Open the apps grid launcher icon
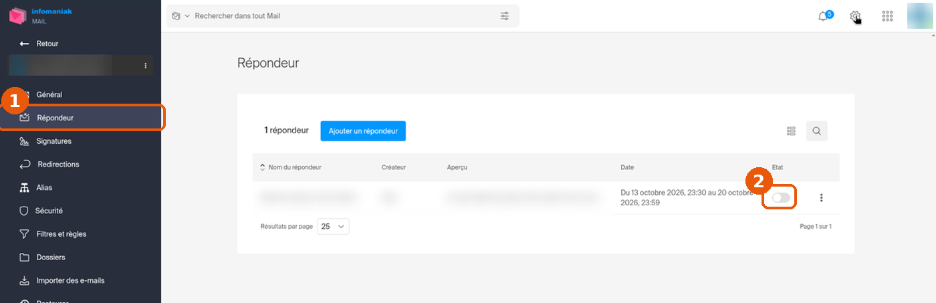Image resolution: width=936 pixels, height=303 pixels. click(x=887, y=16)
